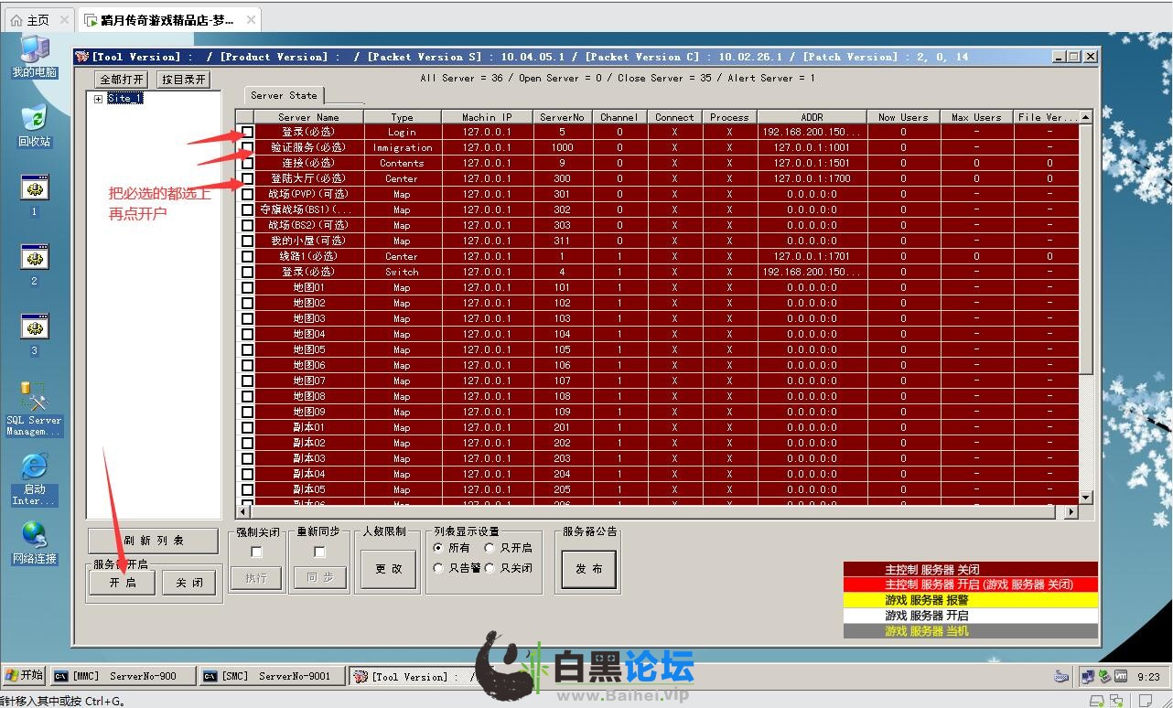1173x708 pixels.
Task: Tick the 强制关闭 checkbox
Action: point(256,552)
